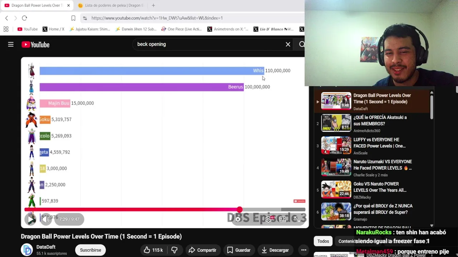Screen dimensions: 458x257
Task: Dislike the video
Action: pos(174,250)
